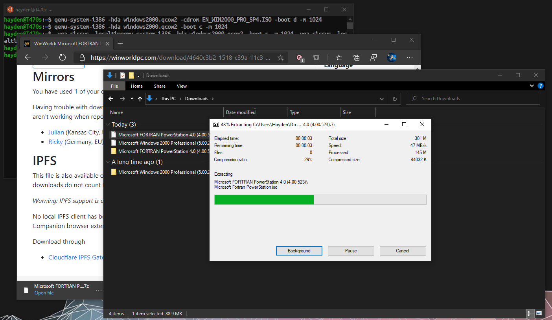552x320 pixels.
Task: Click the padlock site info icon in Edge
Action: pyautogui.click(x=82, y=57)
